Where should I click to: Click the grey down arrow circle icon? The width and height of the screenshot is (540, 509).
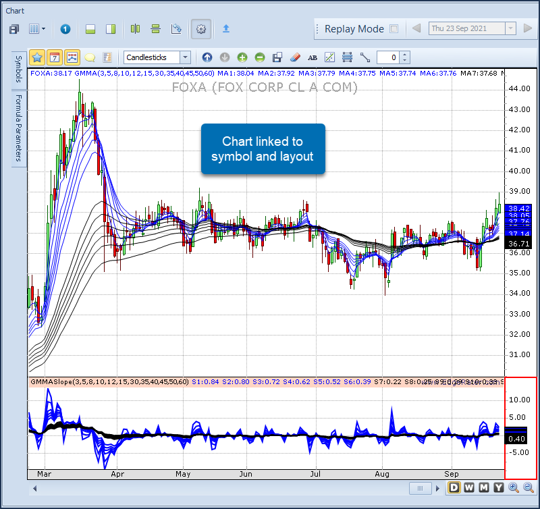coord(225,57)
